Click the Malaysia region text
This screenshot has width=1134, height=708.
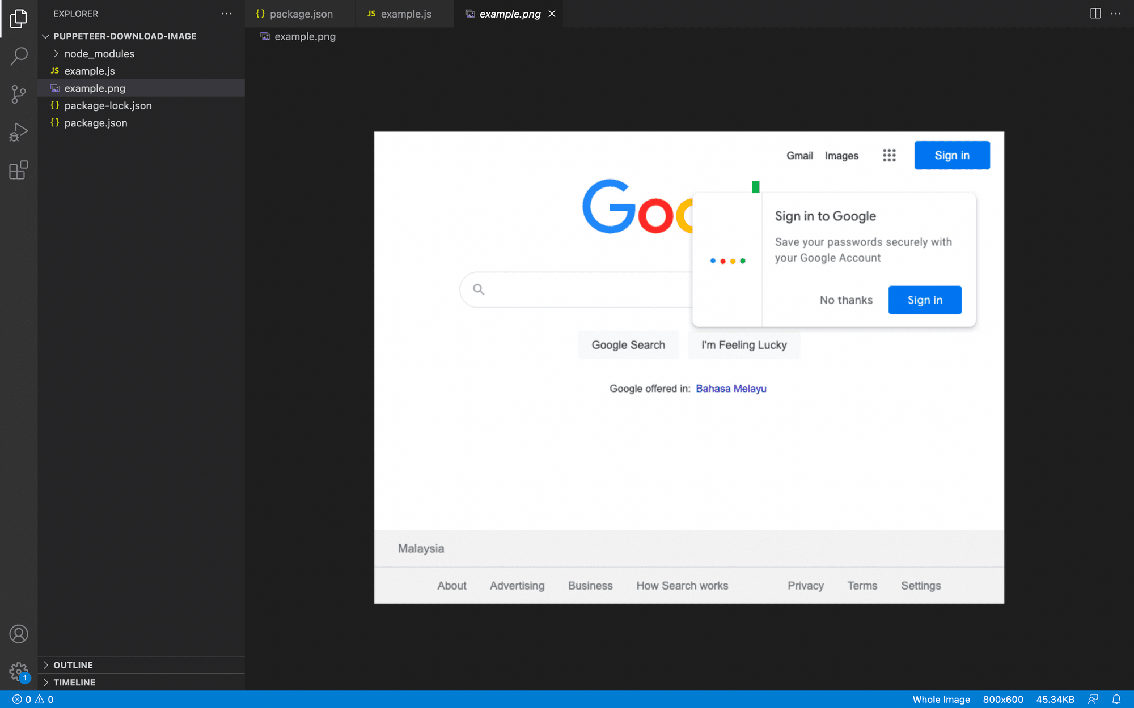(421, 548)
